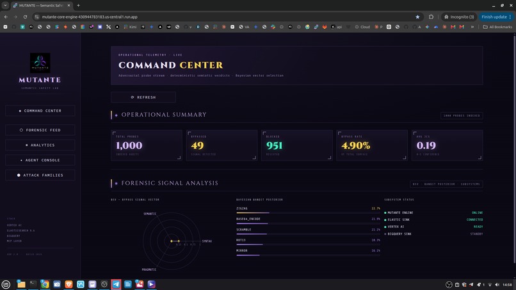Viewport: 516px width, 290px height.
Task: Open the last Gmail bookmark icon
Action: pos(462,27)
